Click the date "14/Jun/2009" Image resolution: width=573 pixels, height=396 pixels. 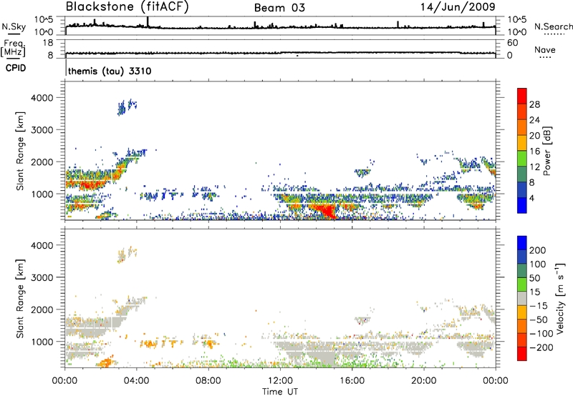(458, 7)
